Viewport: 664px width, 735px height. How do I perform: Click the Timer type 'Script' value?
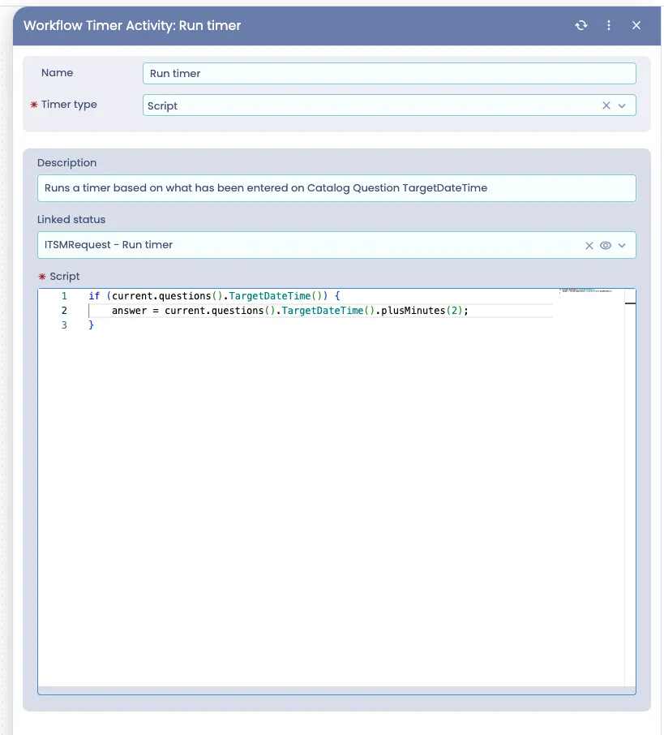pos(163,106)
